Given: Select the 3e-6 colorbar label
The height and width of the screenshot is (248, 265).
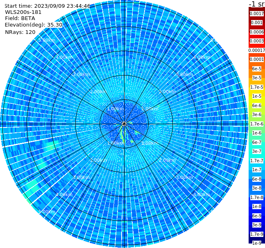Looking at the screenshot, I should 257,114.
